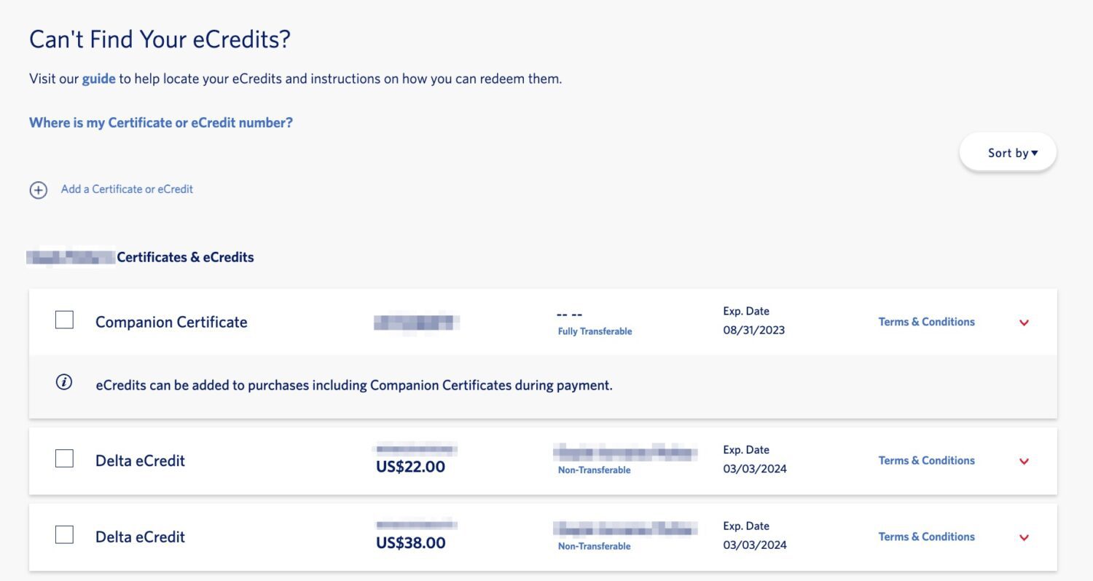
Task: Click the downward triangle on Sort by
Action: coord(1034,153)
